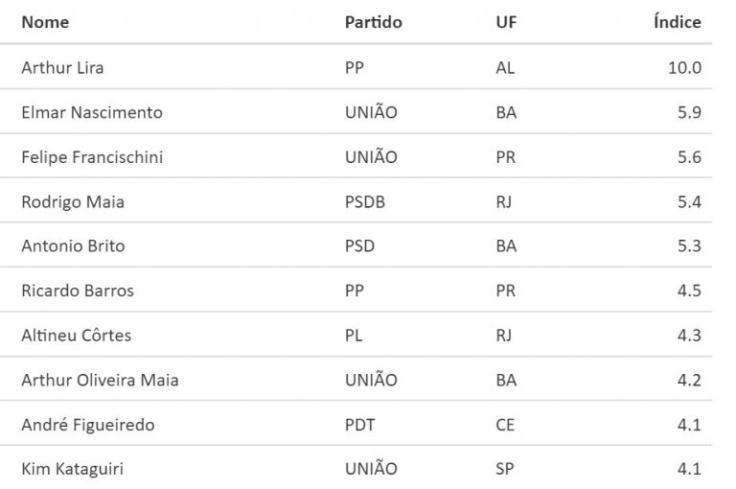The height and width of the screenshot is (489, 736).
Task: Click on Kim Kataguiri's name
Action: [x=74, y=469]
